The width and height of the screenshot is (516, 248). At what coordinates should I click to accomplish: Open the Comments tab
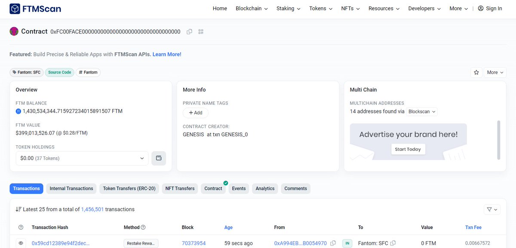click(296, 189)
